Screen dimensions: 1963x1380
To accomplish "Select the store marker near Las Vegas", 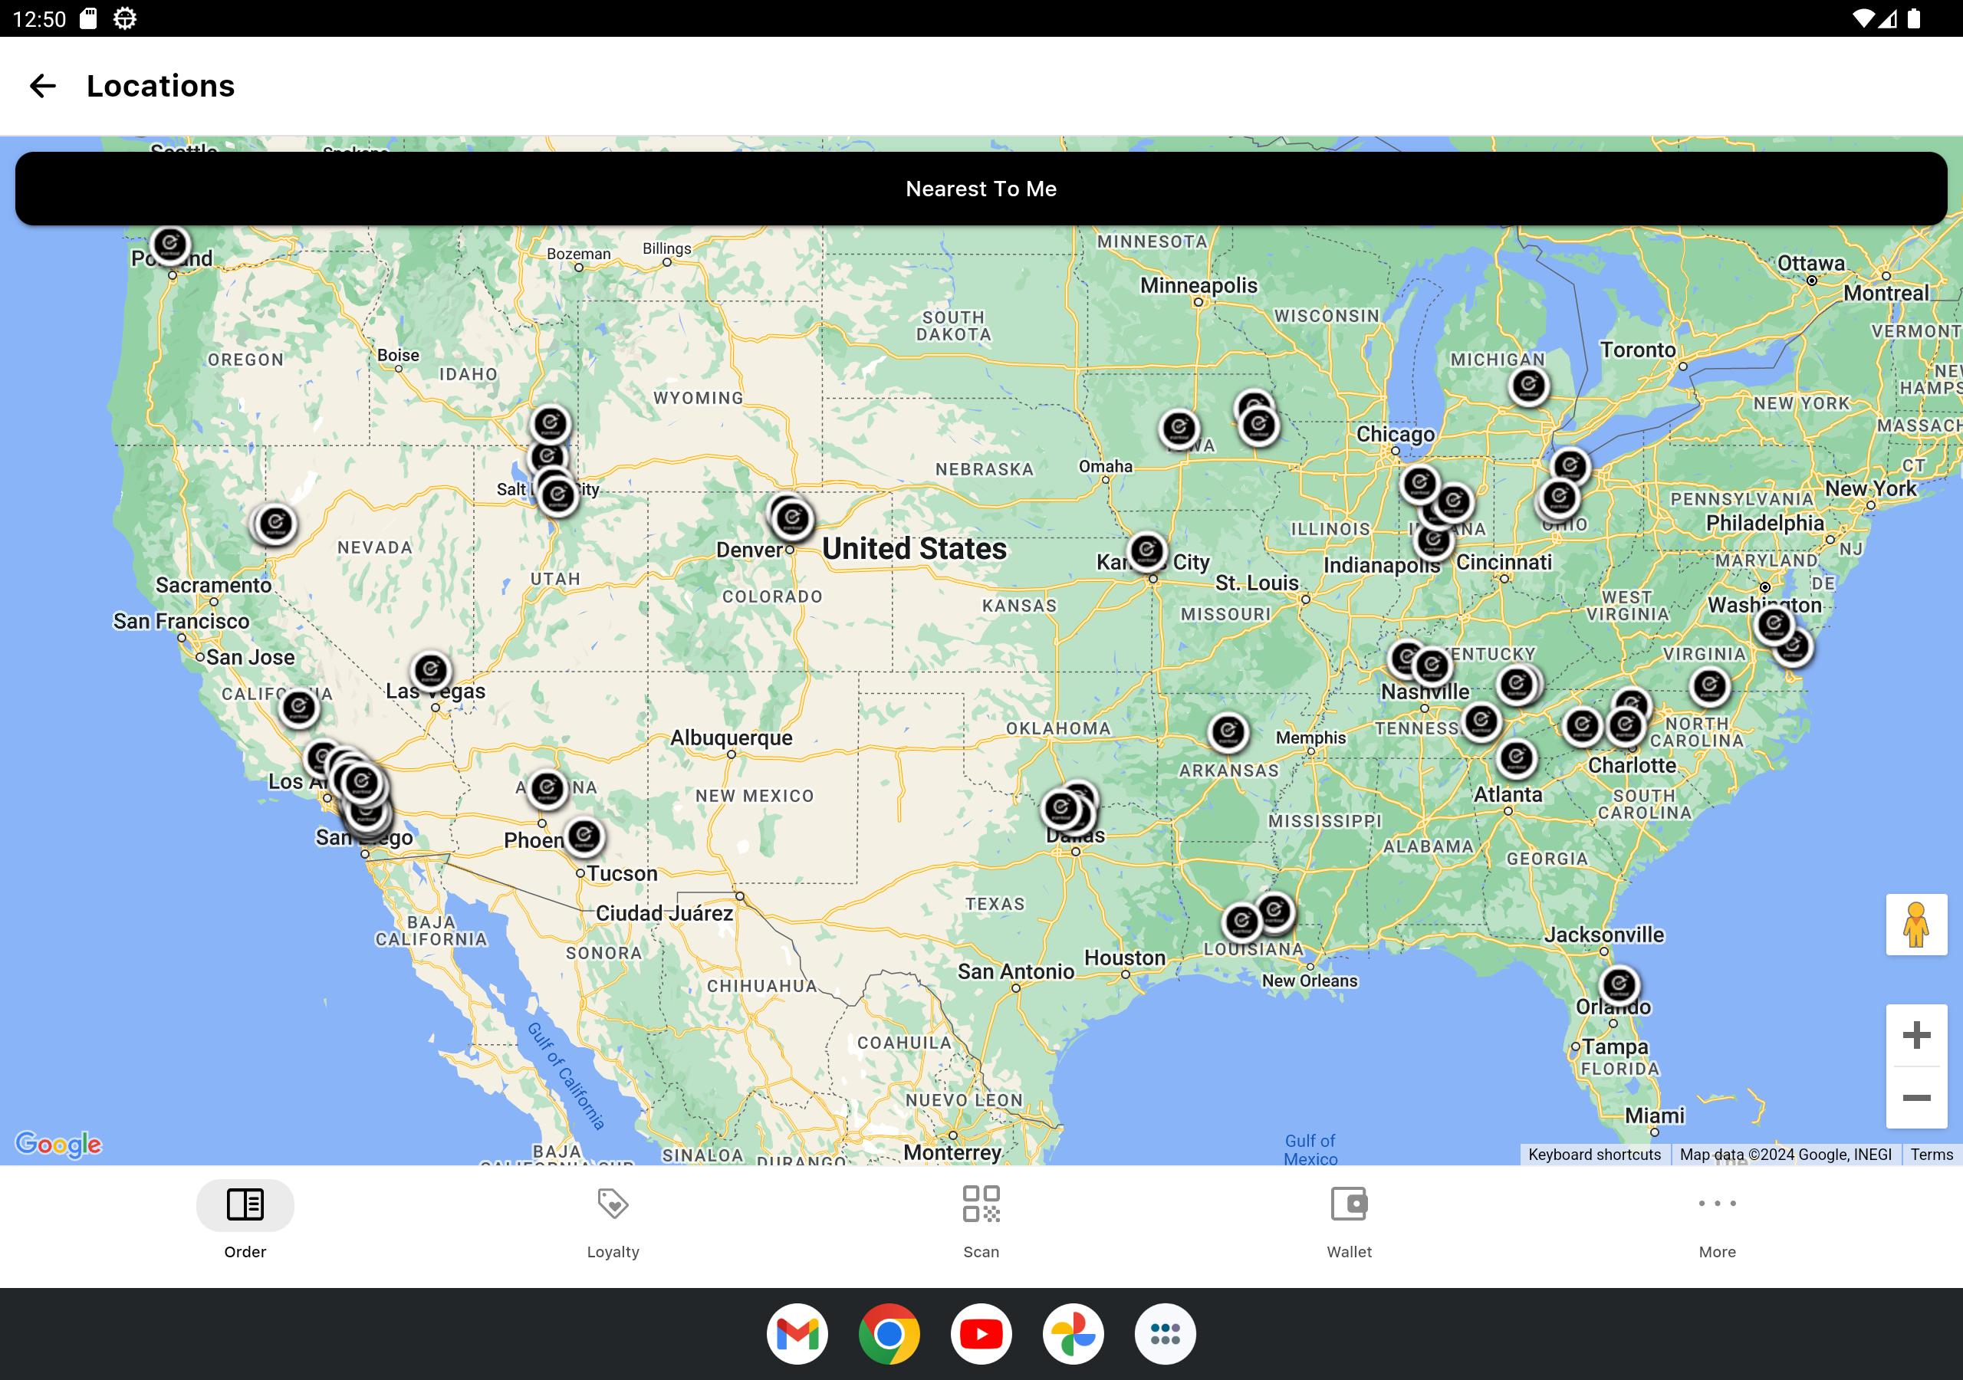I will coord(431,670).
